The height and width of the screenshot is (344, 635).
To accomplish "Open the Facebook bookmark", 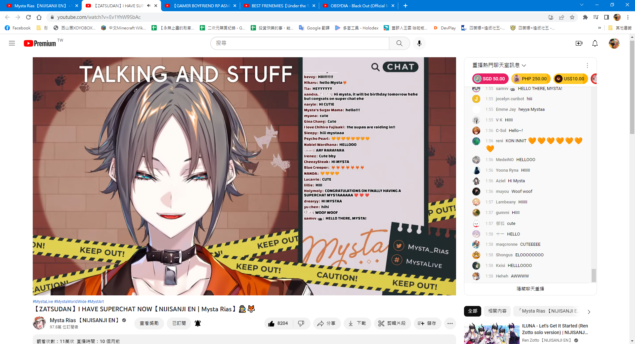I will 18,28.
